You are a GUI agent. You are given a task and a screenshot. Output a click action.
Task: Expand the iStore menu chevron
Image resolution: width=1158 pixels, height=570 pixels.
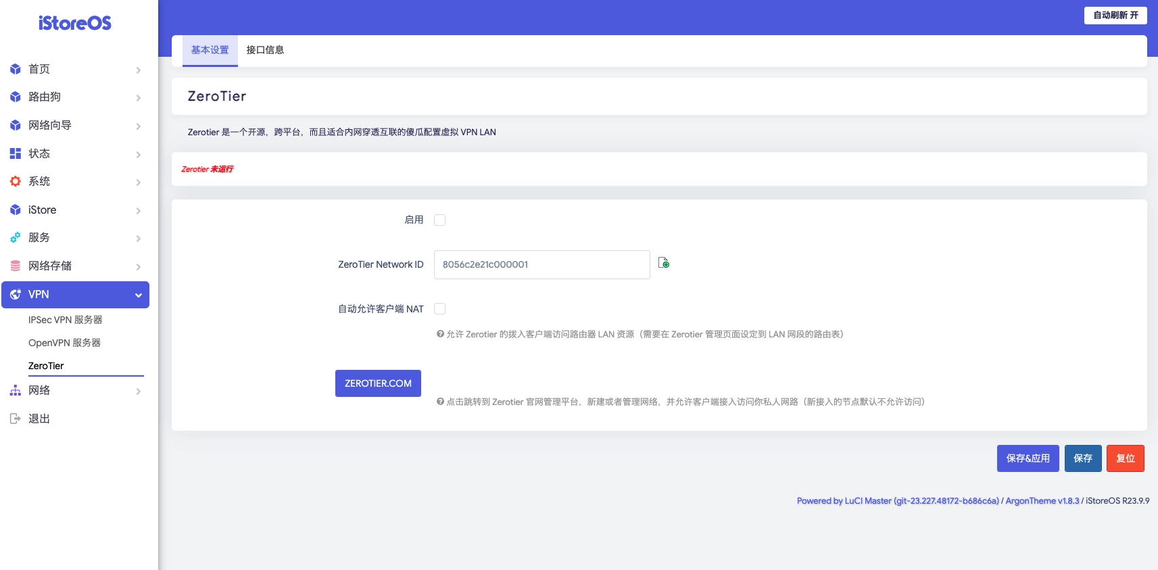tap(138, 210)
